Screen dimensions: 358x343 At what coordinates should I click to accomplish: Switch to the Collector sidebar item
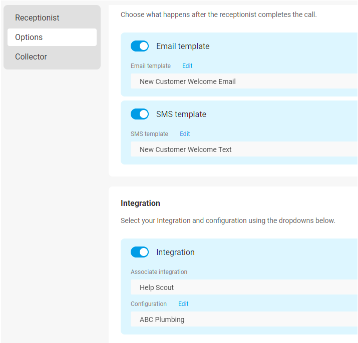52,56
